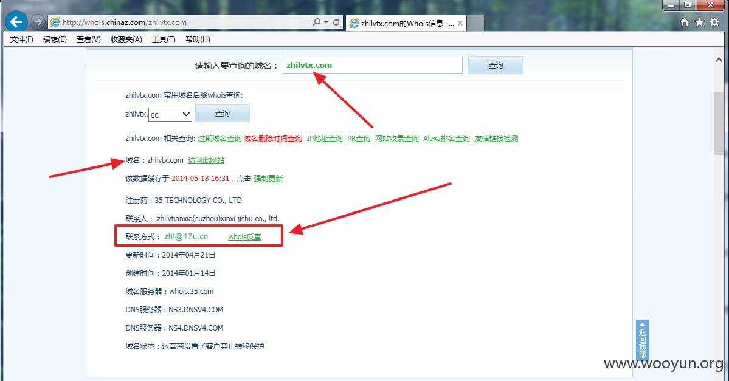Click the domain query input field

(x=372, y=65)
